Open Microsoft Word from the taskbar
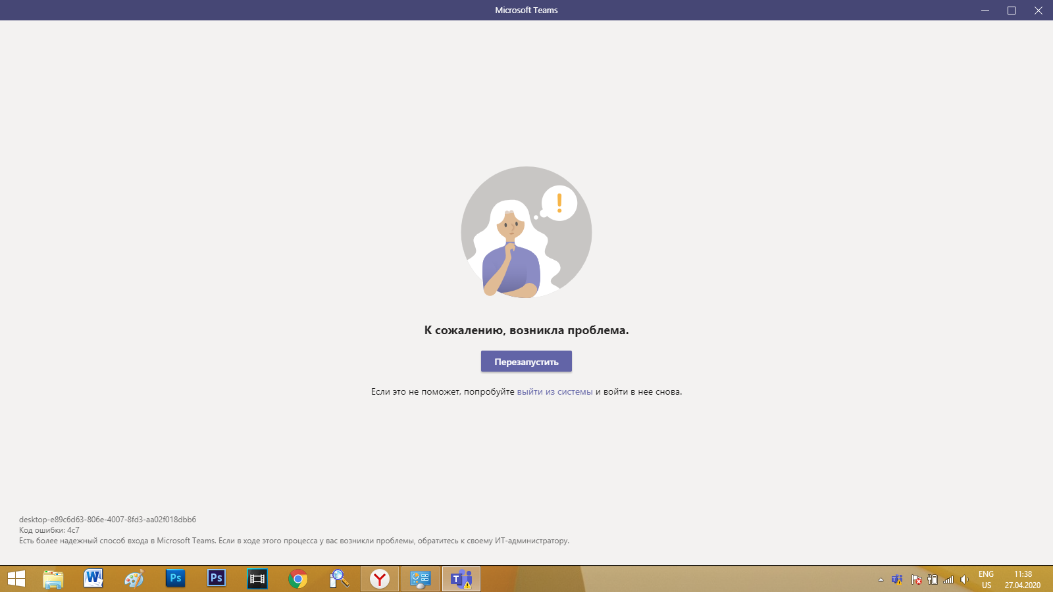 (x=94, y=579)
